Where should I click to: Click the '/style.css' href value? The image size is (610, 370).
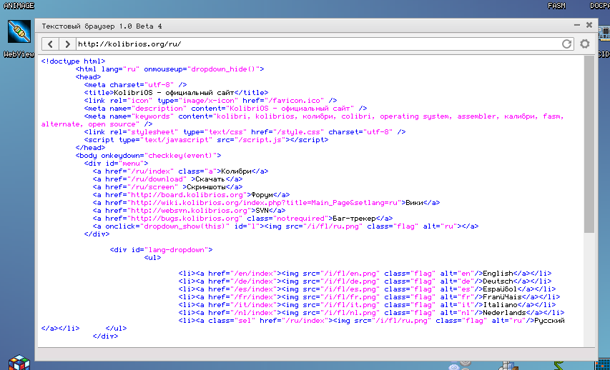tap(298, 132)
